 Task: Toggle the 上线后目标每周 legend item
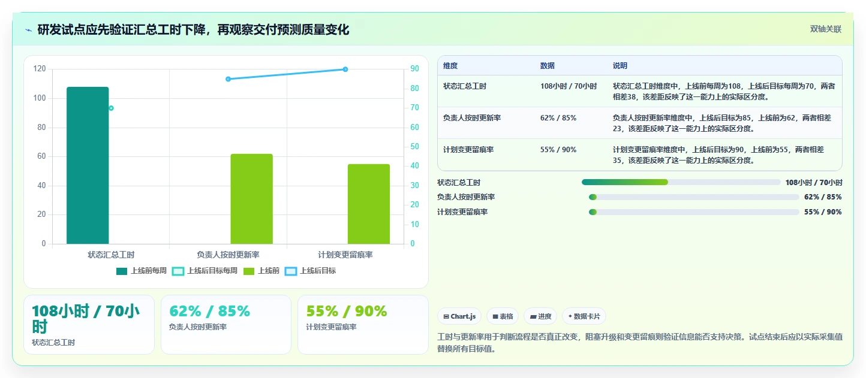click(x=205, y=271)
